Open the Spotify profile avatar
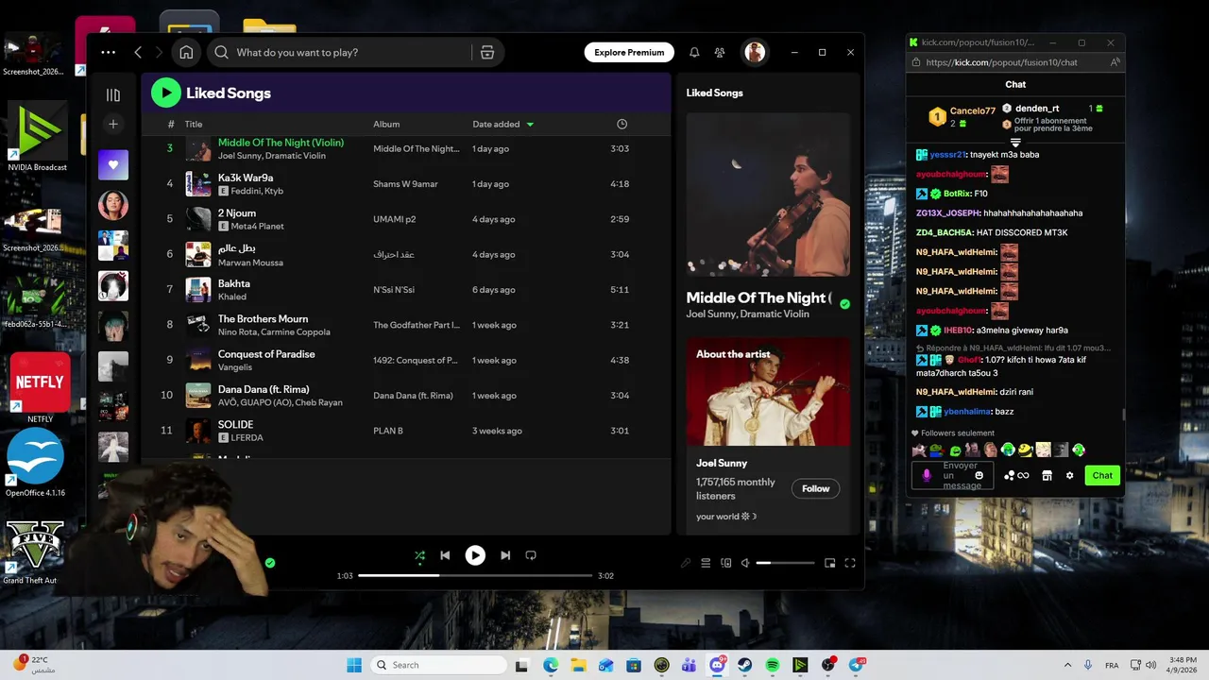This screenshot has height=680, width=1209. [754, 53]
